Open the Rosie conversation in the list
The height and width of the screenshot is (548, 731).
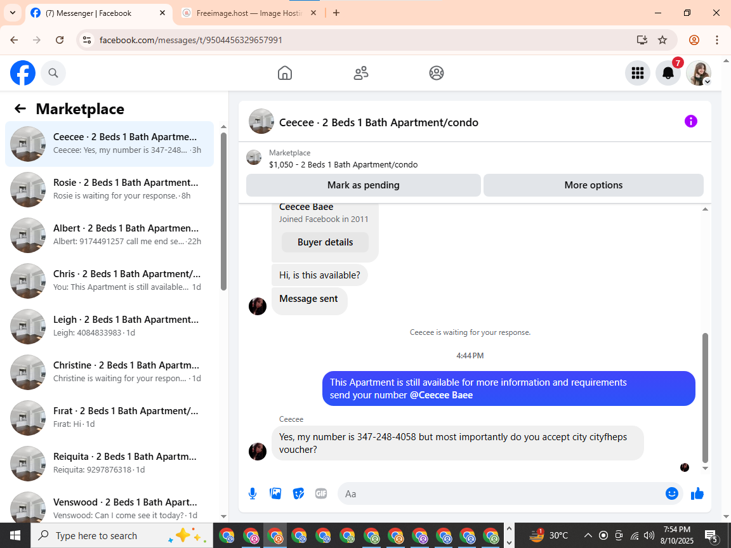[110, 189]
